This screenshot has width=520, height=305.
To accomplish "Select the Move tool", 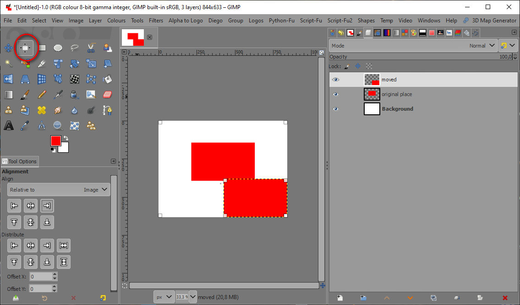I will [x=8, y=48].
